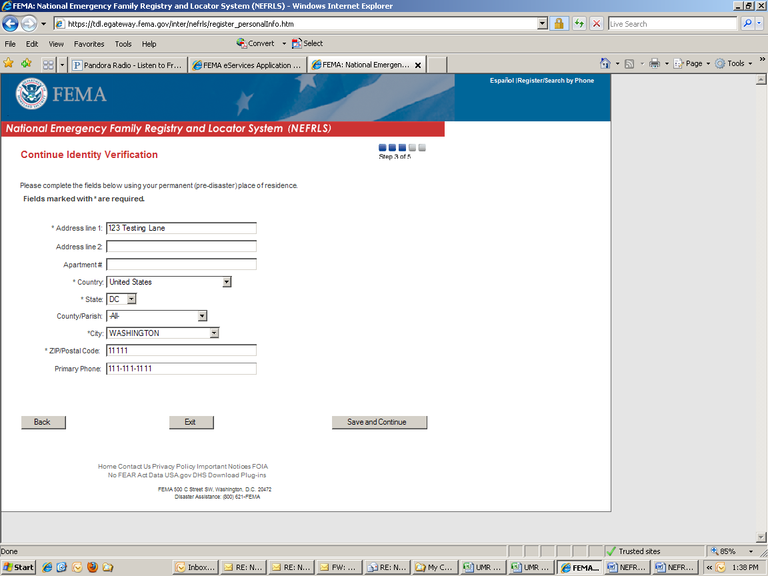Click the Address line 1 field
This screenshot has width=768, height=576.
coord(181,228)
